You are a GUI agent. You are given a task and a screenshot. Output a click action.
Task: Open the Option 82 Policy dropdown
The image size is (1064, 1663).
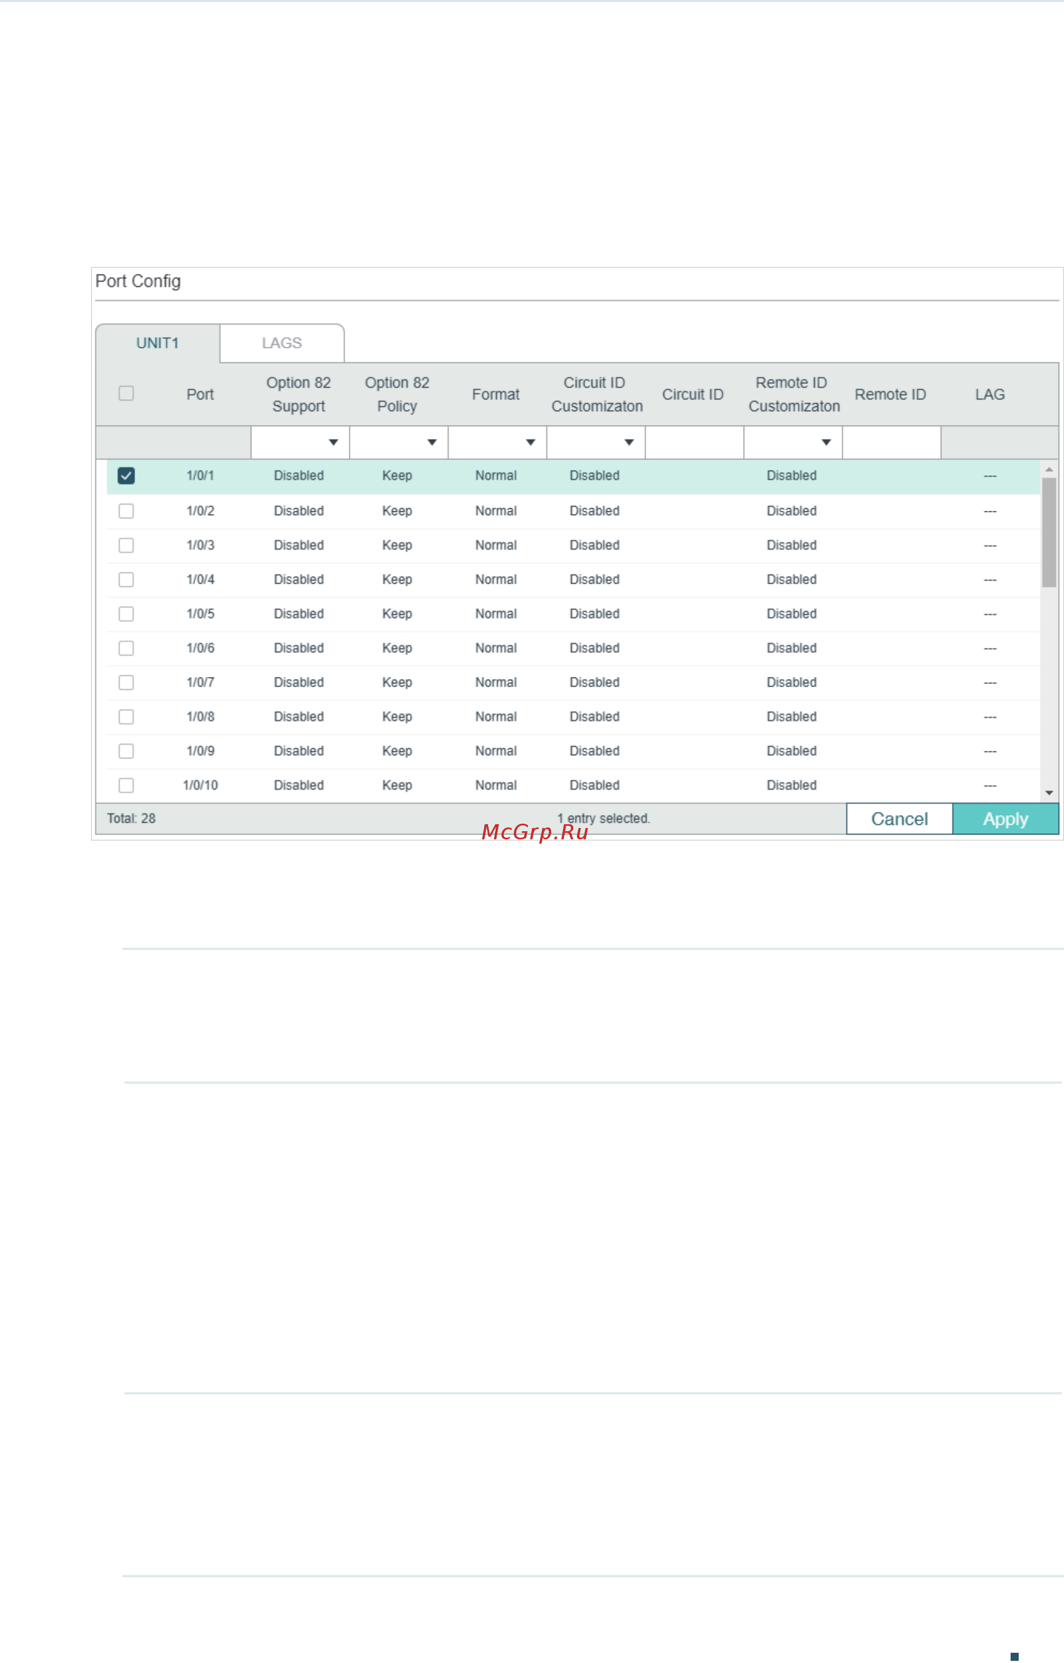399,442
